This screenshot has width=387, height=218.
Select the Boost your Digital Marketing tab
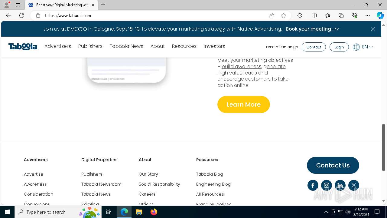(x=61, y=5)
